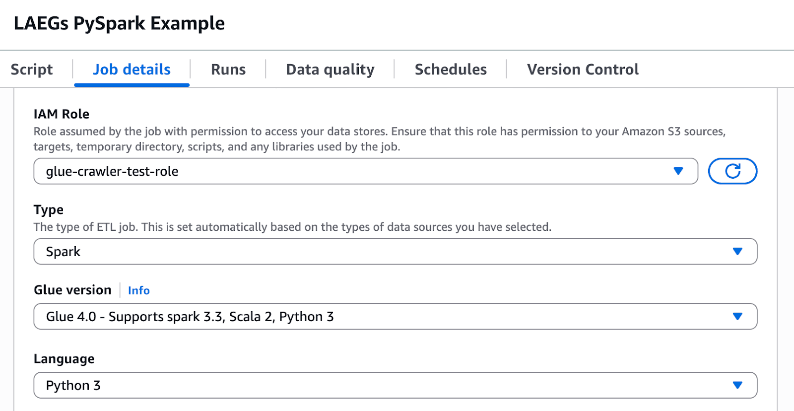Go to the Data quality tab
Screen dimensions: 794x411
(330, 69)
